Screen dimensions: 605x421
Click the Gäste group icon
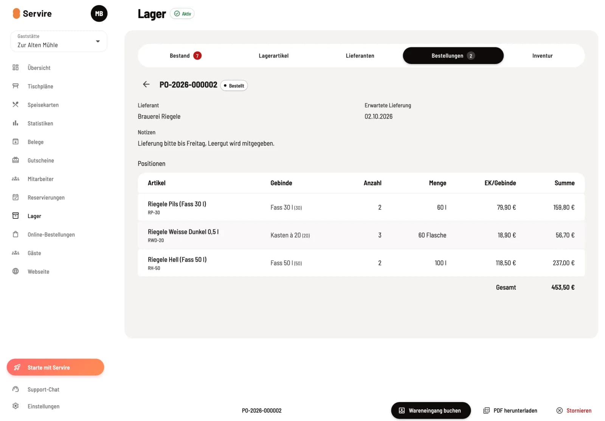16,253
